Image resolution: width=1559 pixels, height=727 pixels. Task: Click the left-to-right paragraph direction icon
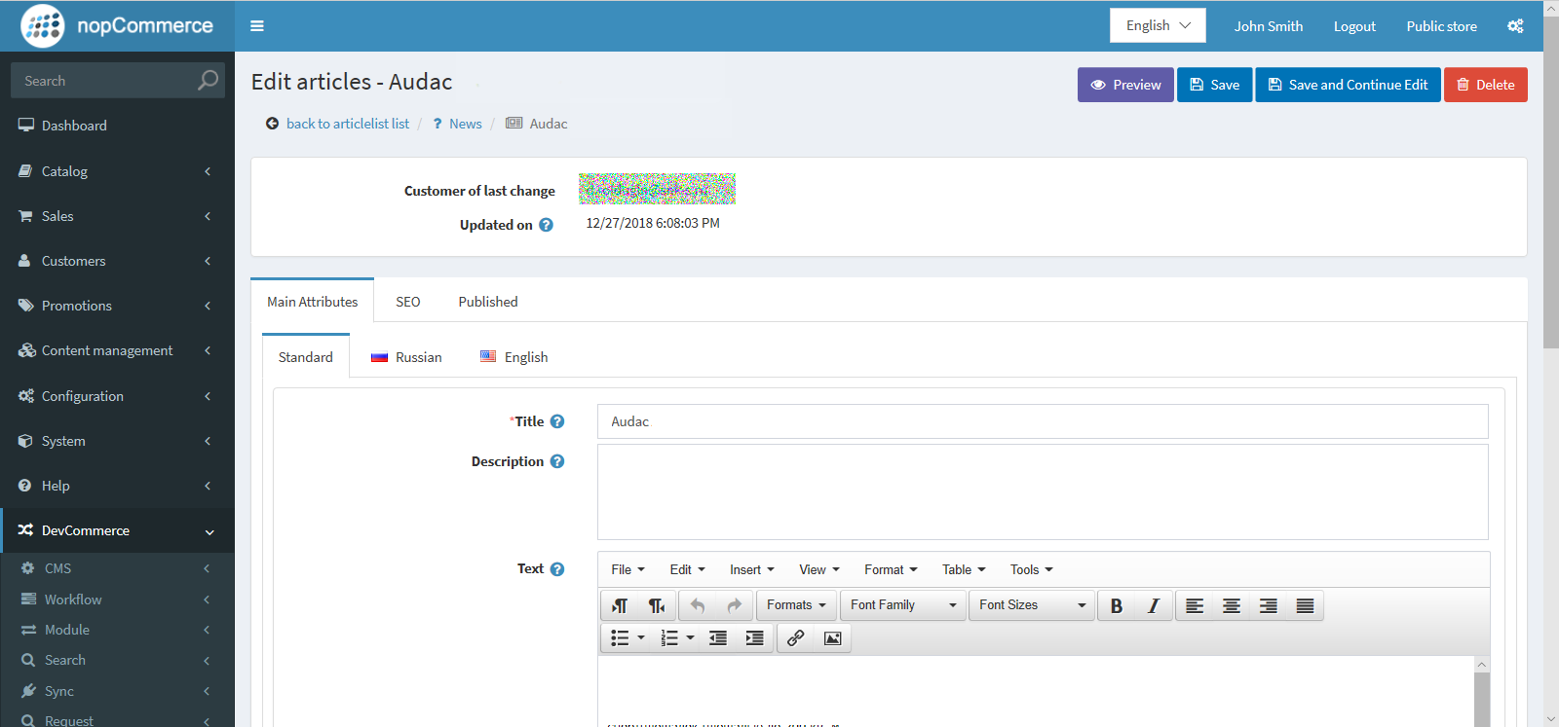point(620,605)
